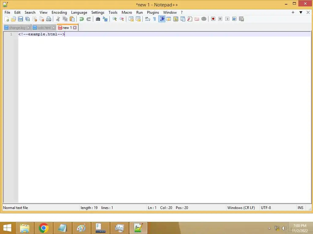The image size is (313, 234).
Task: Open the Run menu
Action: (x=139, y=12)
